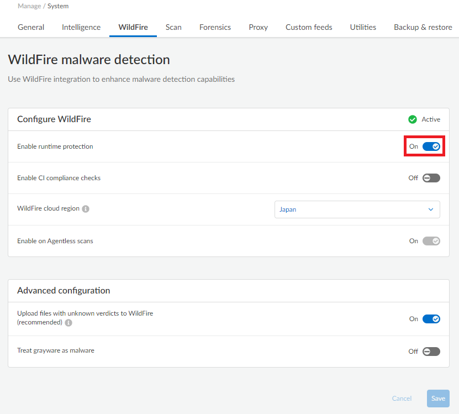The height and width of the screenshot is (414, 459).
Task: Click the Cancel link
Action: (402, 399)
